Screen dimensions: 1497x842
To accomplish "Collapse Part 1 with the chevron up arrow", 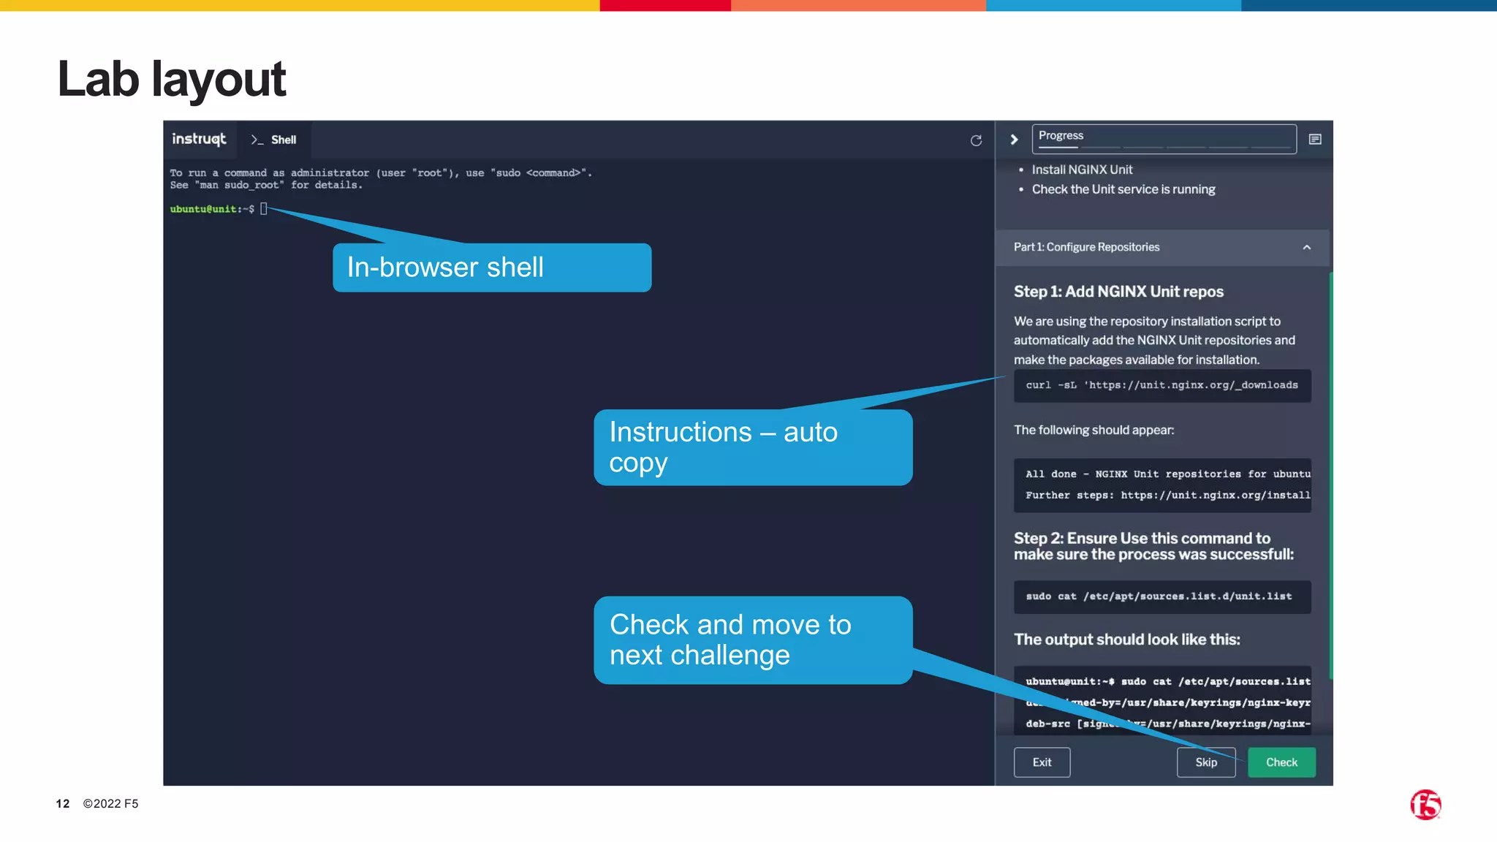I will [1307, 248].
